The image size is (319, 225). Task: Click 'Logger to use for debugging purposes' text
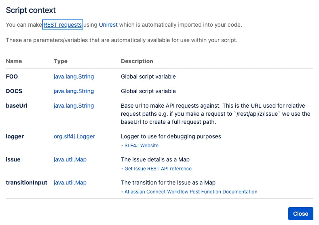tap(171, 136)
